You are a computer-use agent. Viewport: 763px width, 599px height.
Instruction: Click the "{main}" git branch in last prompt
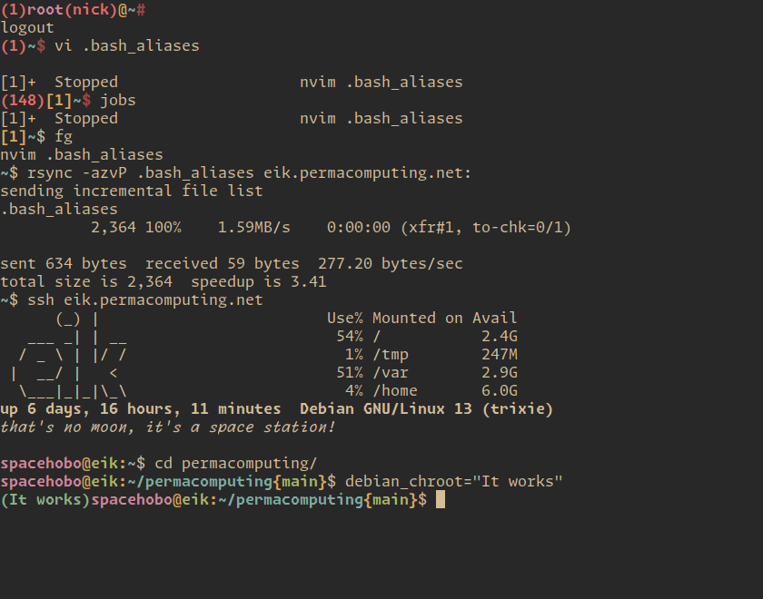click(391, 499)
